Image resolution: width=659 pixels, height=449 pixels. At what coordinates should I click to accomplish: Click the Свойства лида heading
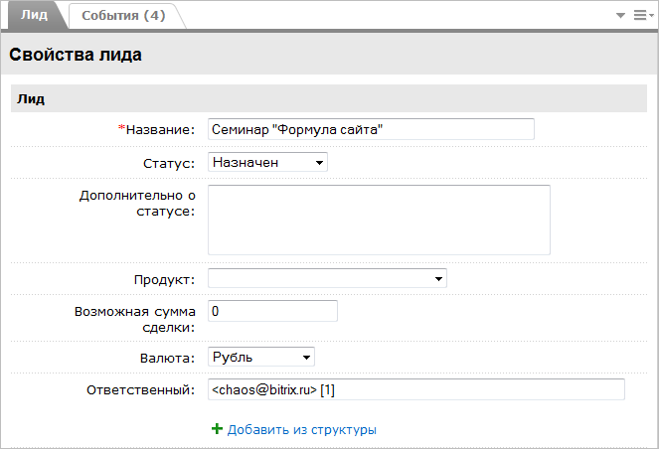[x=76, y=56]
